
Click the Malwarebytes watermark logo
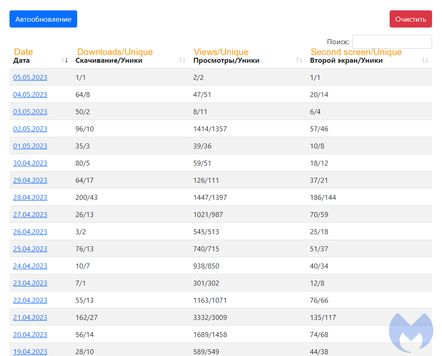click(x=410, y=332)
